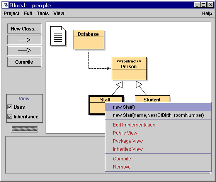This screenshot has width=216, height=182.
Task: Click the BlueJ logo in title bar
Action: 5,5
